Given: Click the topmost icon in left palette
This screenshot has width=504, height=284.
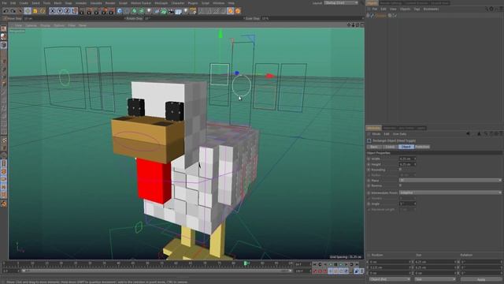Looking at the screenshot, I should 3,29.
